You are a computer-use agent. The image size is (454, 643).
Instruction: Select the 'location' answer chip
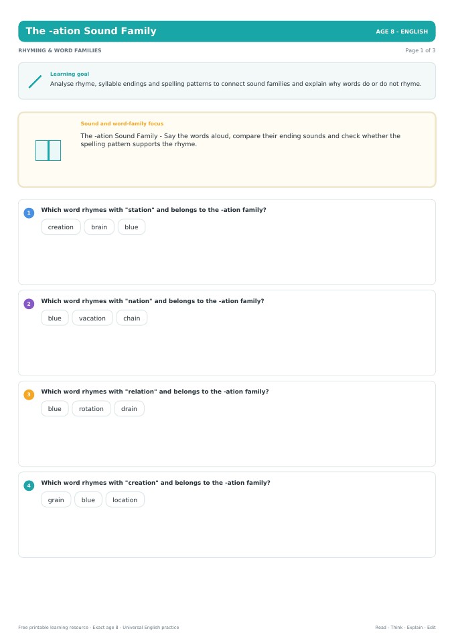(125, 500)
